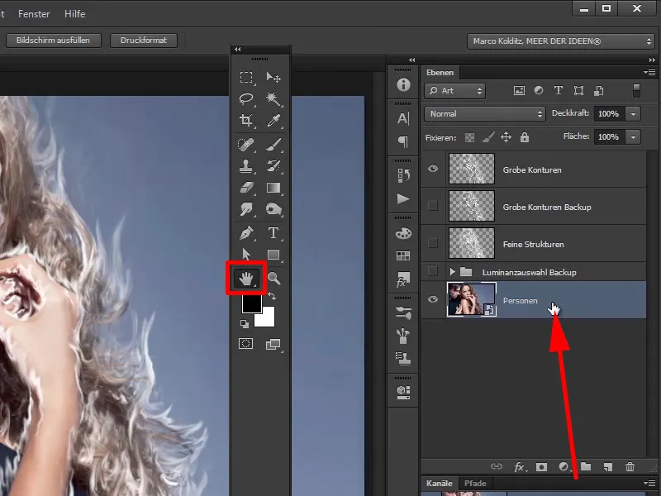Select the Hand tool
This screenshot has height=496, width=661.
[246, 279]
